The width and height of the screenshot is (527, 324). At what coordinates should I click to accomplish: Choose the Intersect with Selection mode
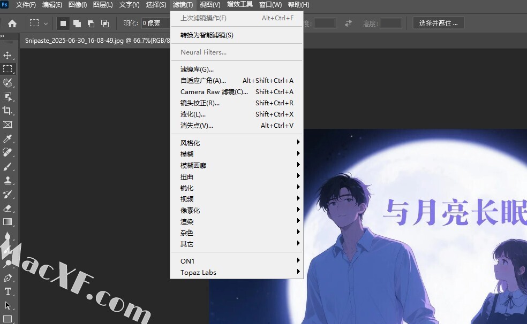(105, 23)
